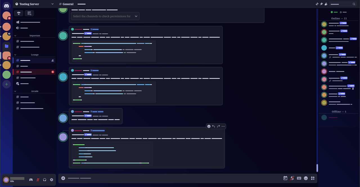Click the teal avatar of first bot message
Viewport: 360px width, 187px height.
click(63, 36)
